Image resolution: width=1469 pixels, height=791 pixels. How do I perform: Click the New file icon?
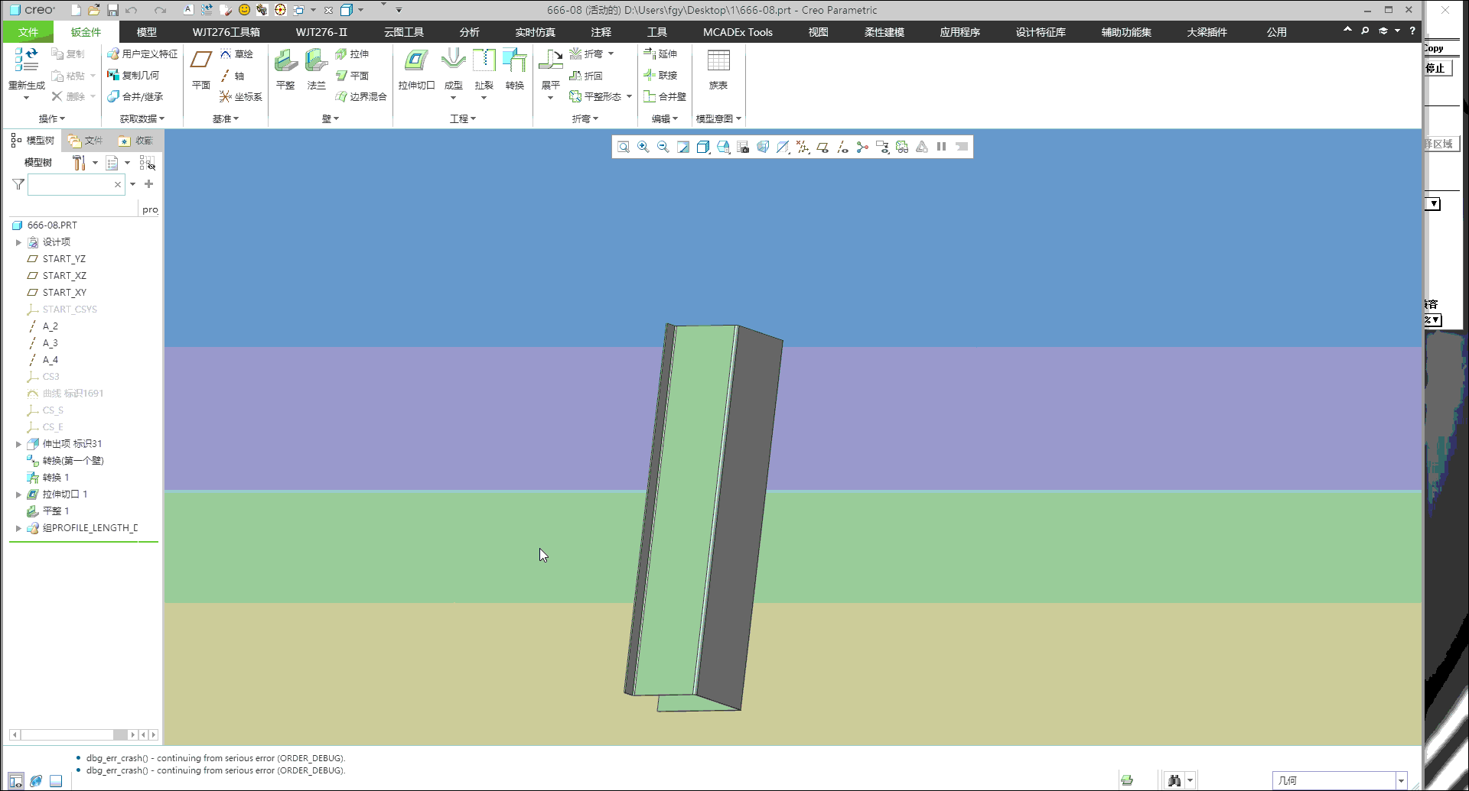76,10
